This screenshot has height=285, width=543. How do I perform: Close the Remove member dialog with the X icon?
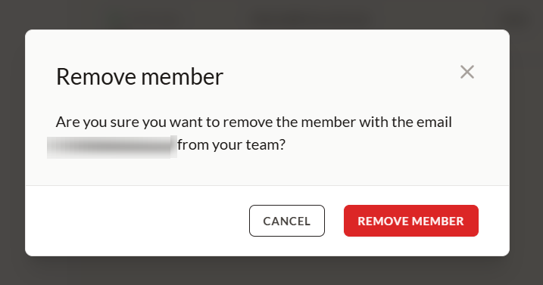tap(467, 72)
